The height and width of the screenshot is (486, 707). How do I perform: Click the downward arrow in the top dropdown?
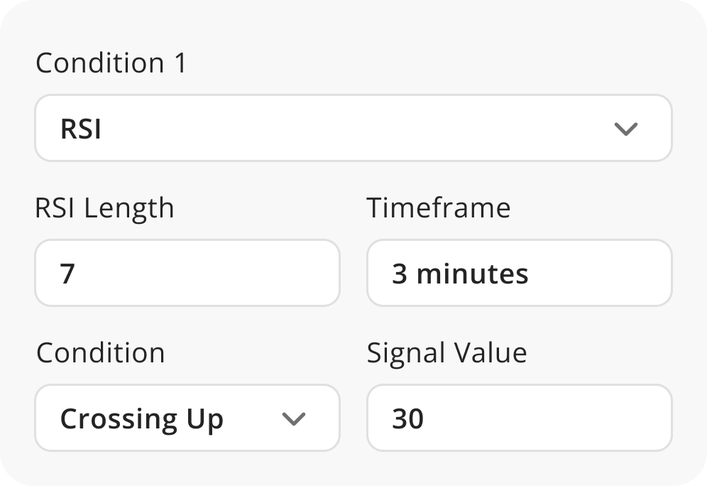coord(625,129)
